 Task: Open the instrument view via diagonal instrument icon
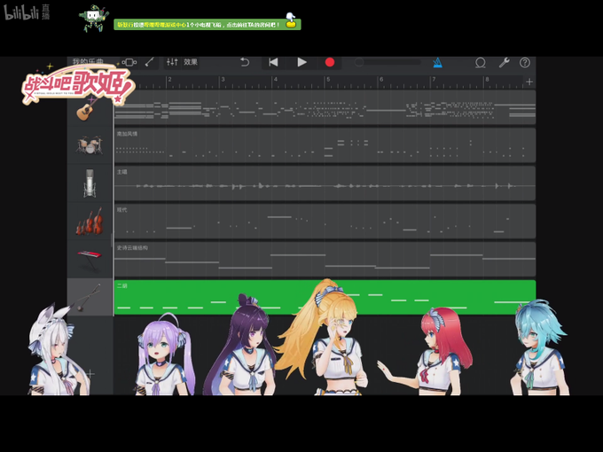click(x=150, y=62)
